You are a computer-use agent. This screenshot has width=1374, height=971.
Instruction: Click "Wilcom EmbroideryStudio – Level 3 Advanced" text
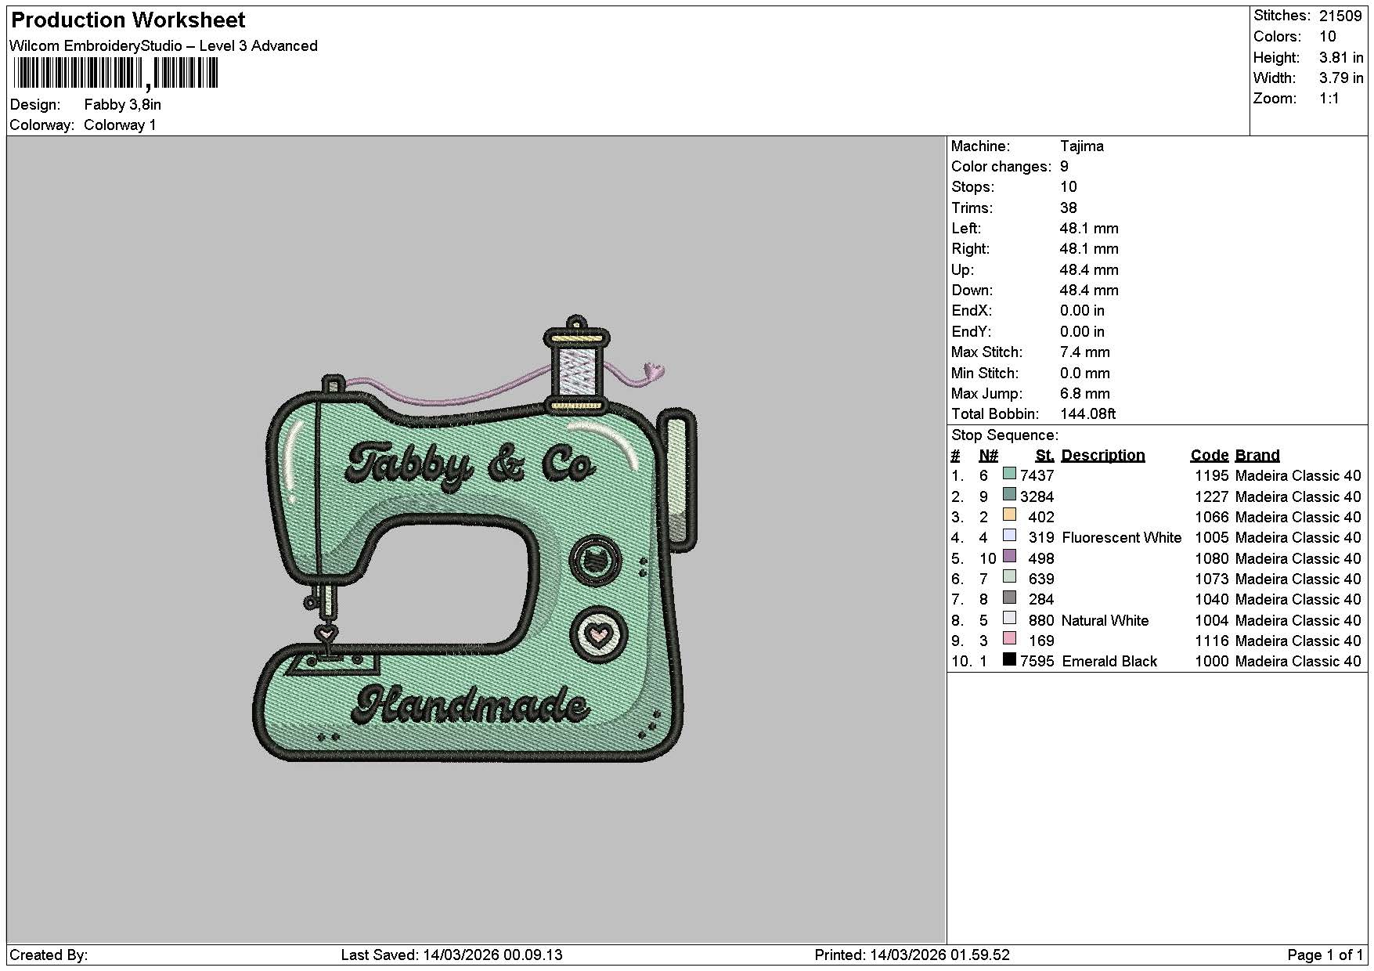tap(164, 45)
